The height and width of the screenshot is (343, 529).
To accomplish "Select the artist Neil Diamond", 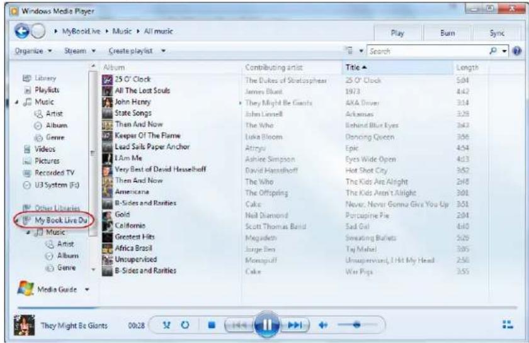I will click(266, 215).
